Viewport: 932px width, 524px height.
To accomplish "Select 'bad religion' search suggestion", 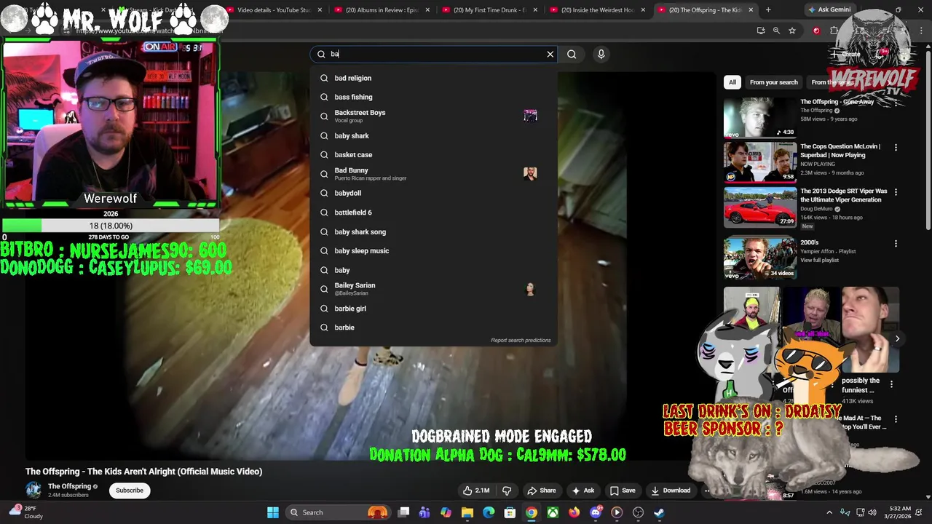I will [433, 78].
